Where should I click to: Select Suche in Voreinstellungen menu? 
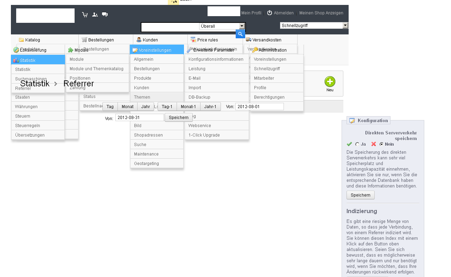pos(157,144)
